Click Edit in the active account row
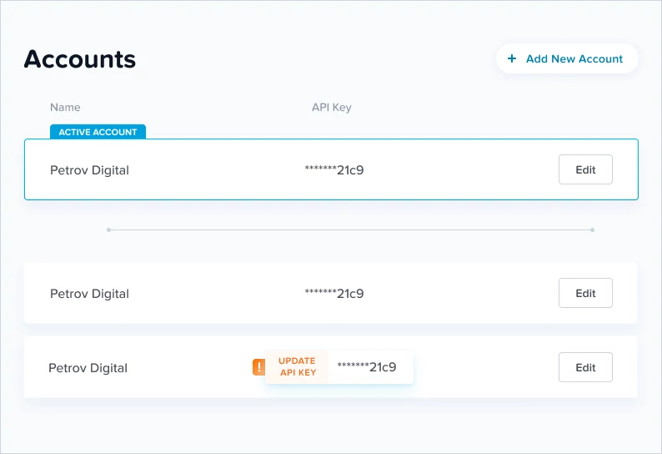Image resolution: width=662 pixels, height=454 pixels. [x=585, y=169]
